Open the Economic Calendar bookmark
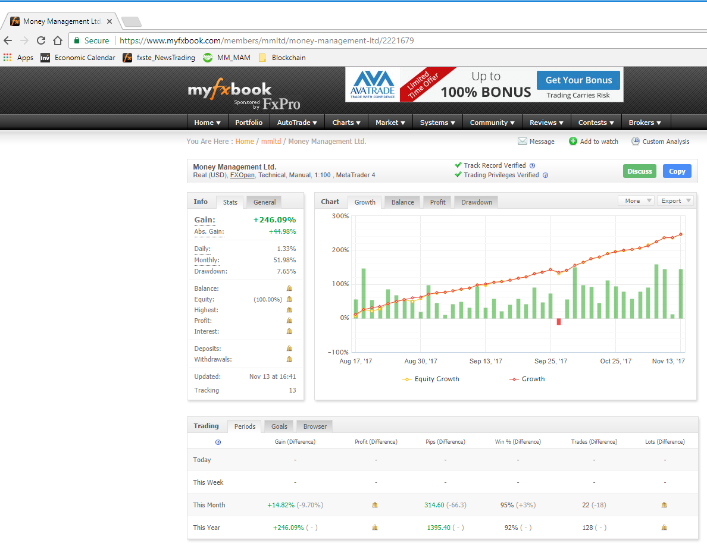Screen dimensions: 707x546 point(78,58)
